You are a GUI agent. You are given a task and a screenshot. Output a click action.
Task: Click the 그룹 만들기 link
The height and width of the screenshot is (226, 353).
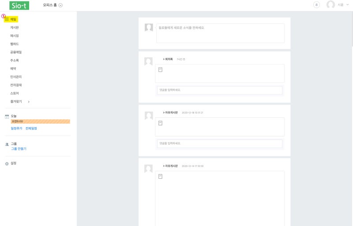coord(19,149)
